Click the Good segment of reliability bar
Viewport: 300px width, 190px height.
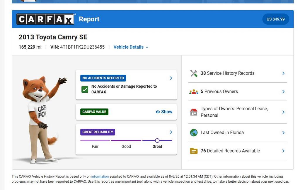tap(126, 140)
